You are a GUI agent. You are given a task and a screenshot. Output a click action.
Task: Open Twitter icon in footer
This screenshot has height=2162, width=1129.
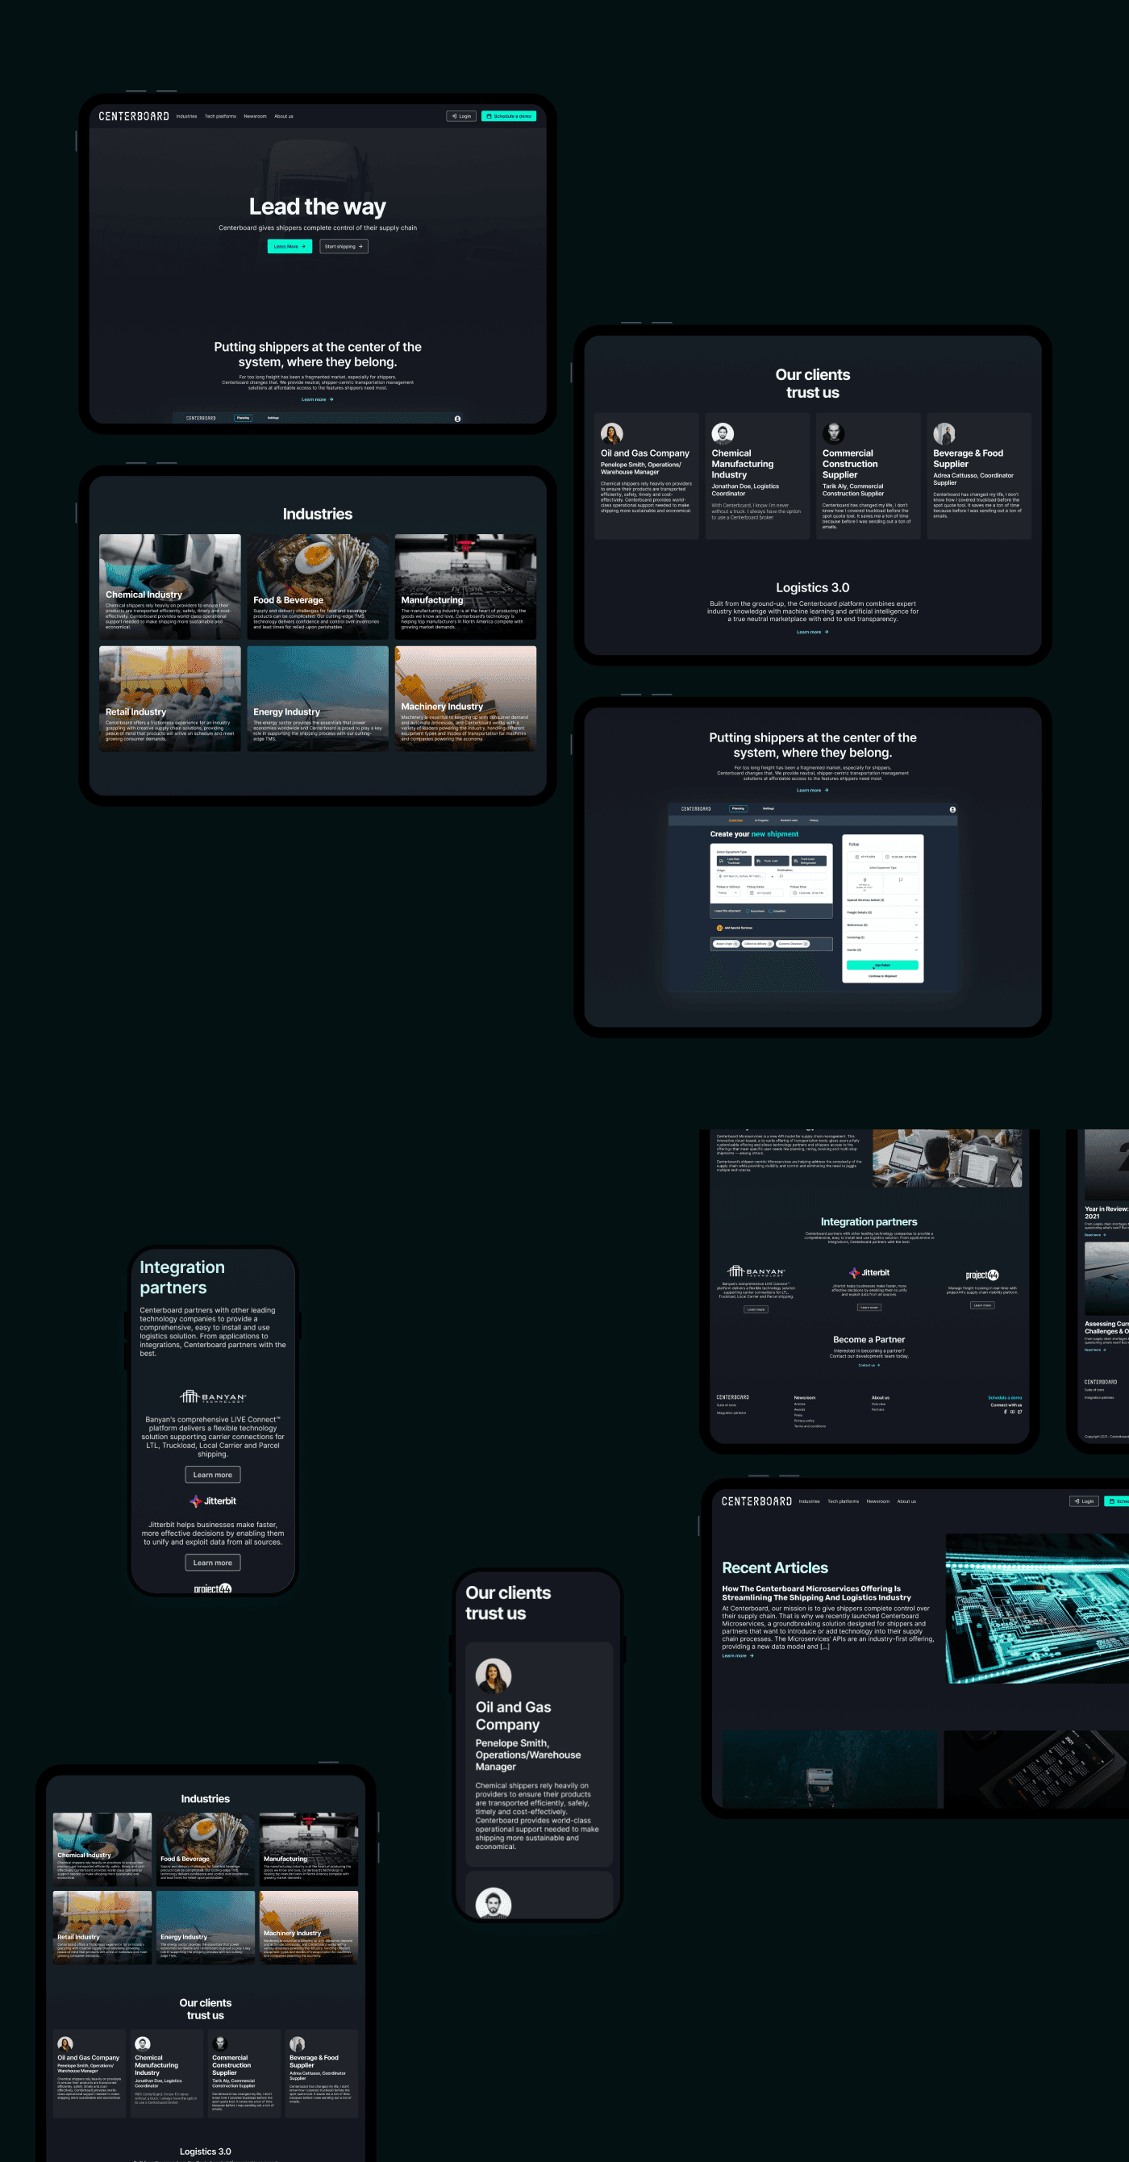point(1020,1413)
